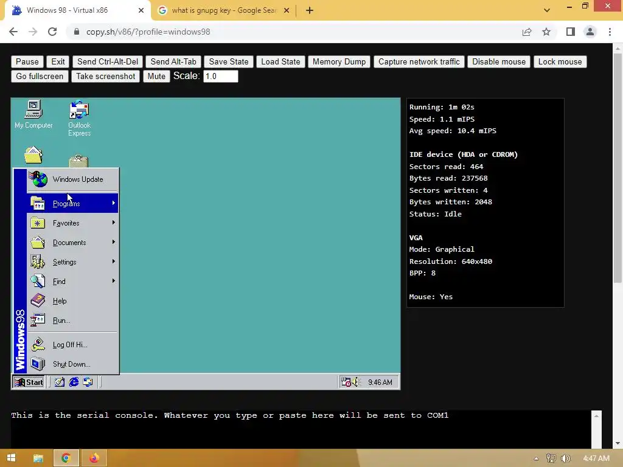The height and width of the screenshot is (467, 623).
Task: Open the tab search dropdown chevron
Action: tap(547, 10)
